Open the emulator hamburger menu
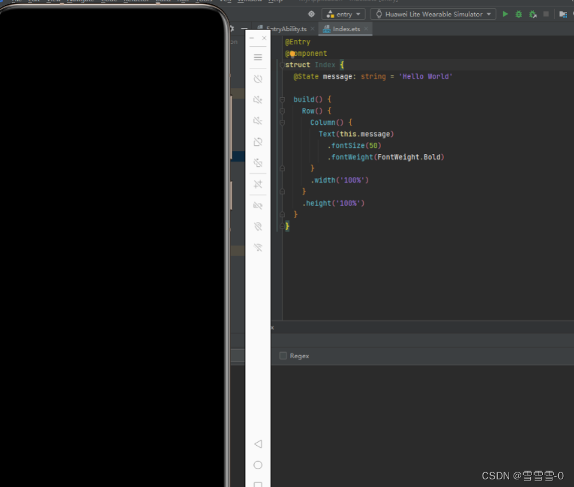The image size is (574, 487). click(x=258, y=58)
